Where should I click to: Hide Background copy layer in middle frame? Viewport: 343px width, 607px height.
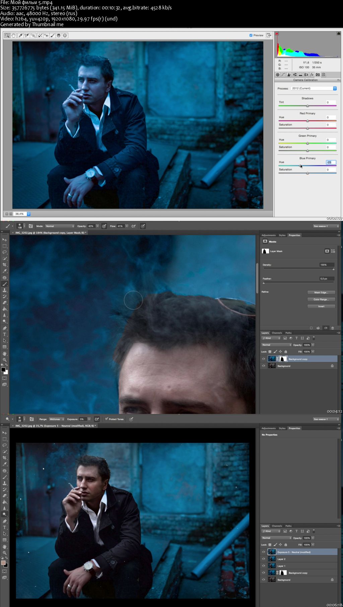(264, 359)
